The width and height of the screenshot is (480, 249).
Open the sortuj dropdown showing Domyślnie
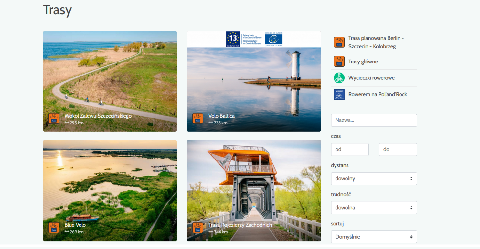[374, 237]
